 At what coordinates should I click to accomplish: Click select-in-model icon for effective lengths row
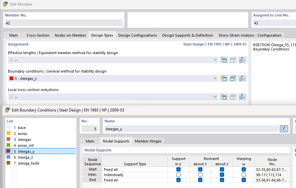pos(242,60)
